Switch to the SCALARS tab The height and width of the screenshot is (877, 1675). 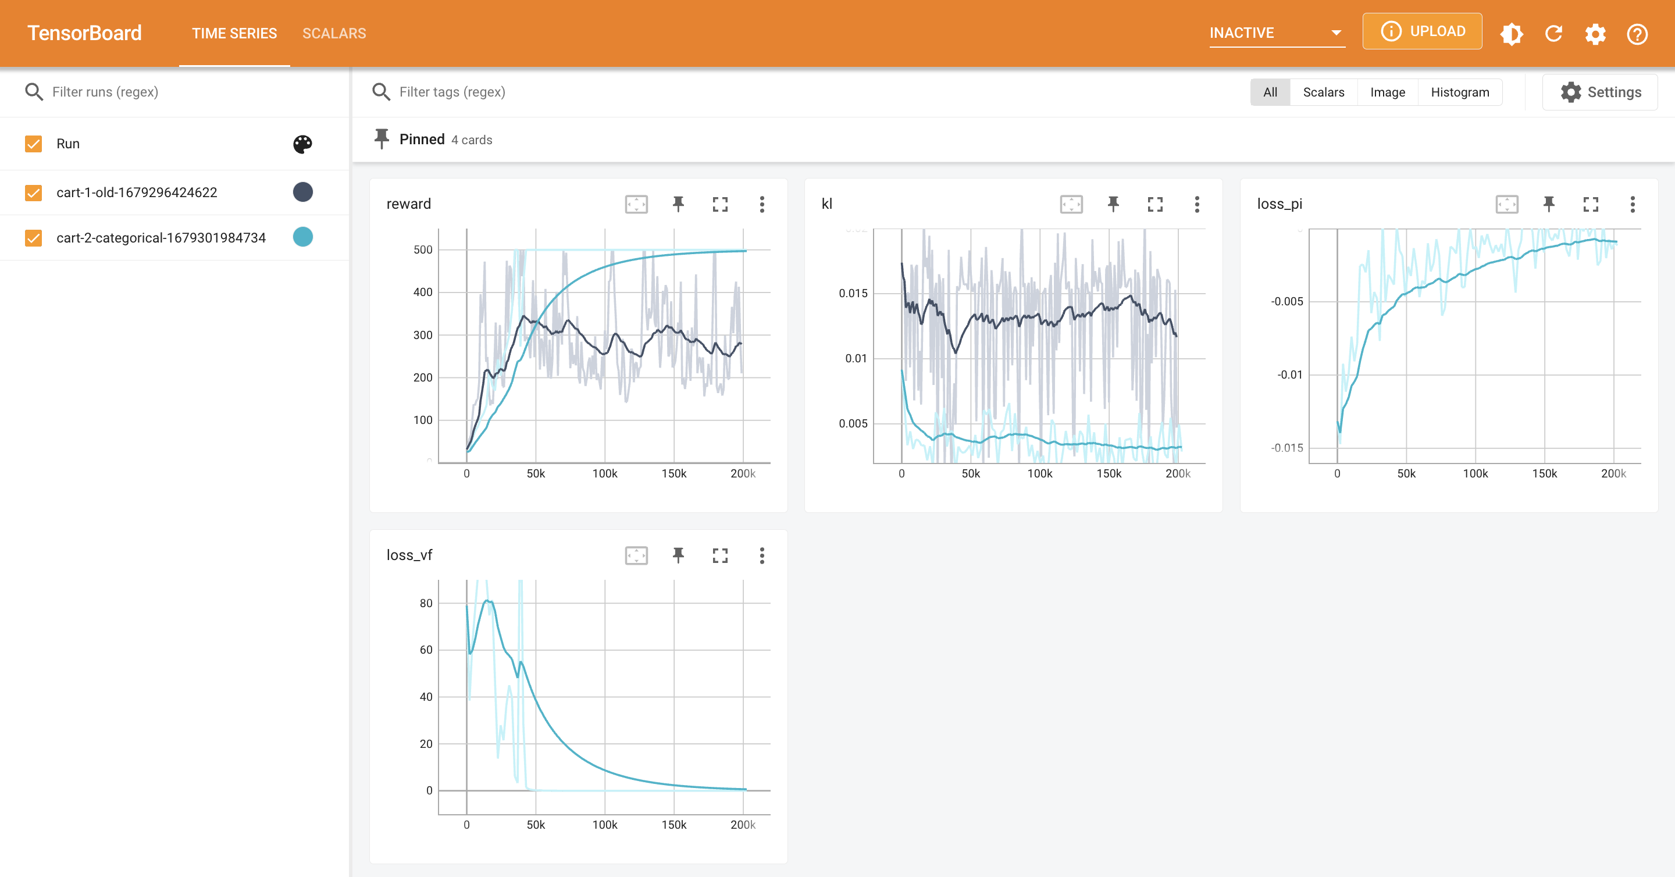pyautogui.click(x=334, y=33)
